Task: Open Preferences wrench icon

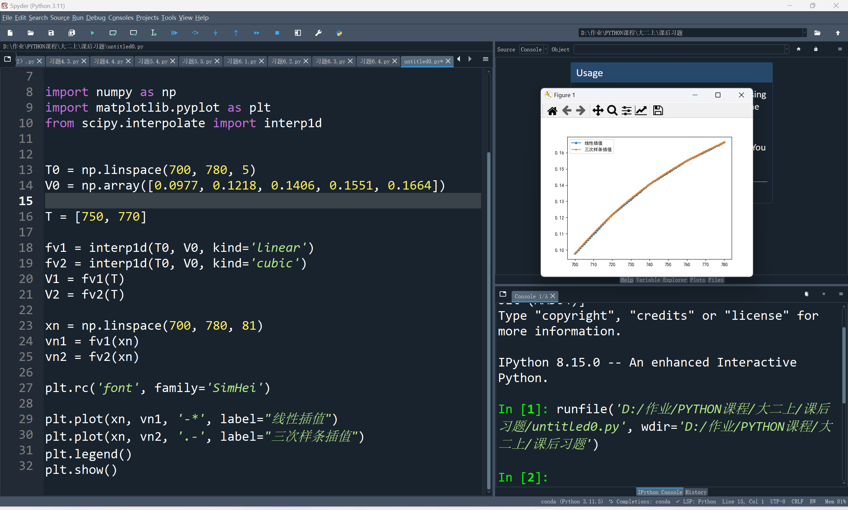Action: [x=318, y=33]
